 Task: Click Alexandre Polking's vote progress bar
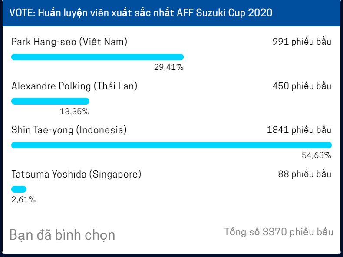coord(50,101)
